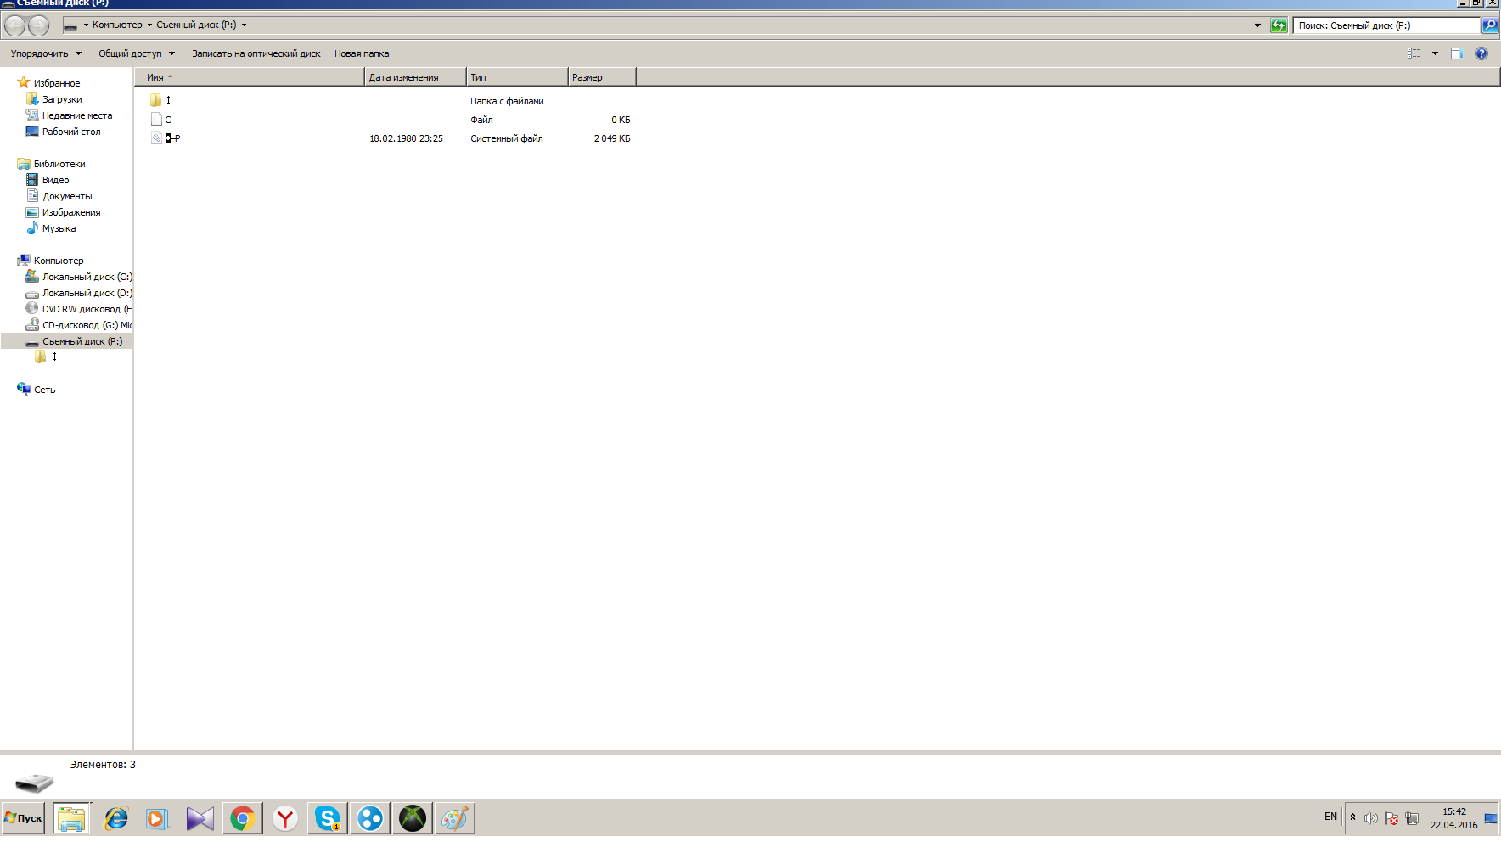Select the system file icon ending in P

156,138
